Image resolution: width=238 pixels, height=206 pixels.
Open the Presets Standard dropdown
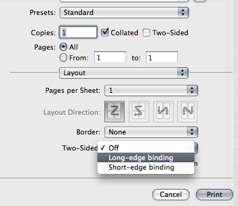pos(124,12)
